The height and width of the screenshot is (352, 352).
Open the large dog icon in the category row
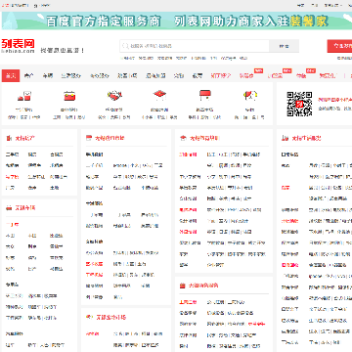point(250,96)
